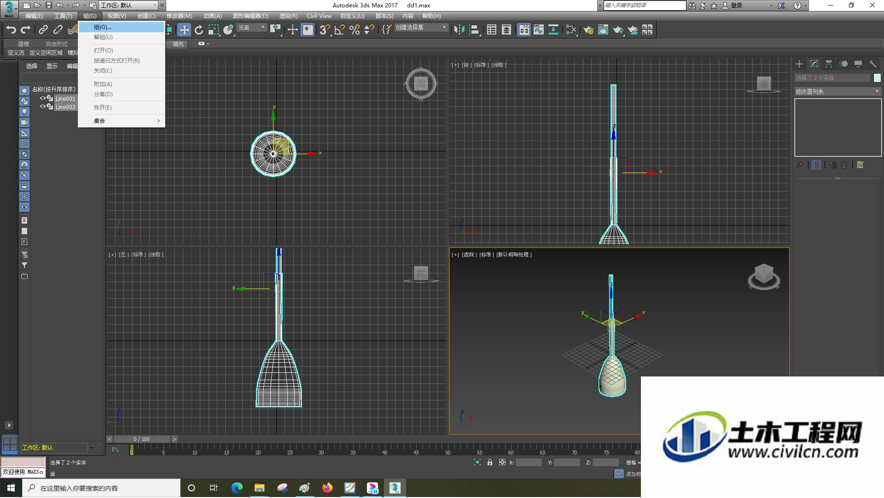The image size is (884, 498).
Task: Open the Modifiers(M) menu
Action: [x=180, y=16]
